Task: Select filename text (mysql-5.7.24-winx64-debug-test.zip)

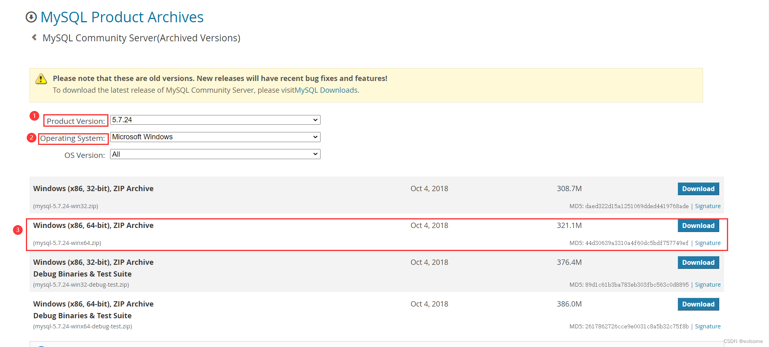Action: click(x=83, y=326)
